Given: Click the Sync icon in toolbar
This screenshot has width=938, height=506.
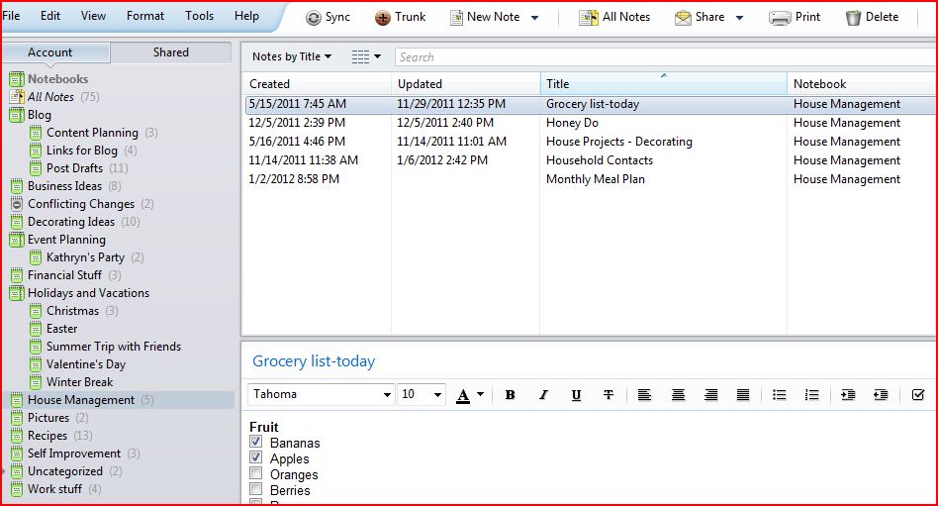Looking at the screenshot, I should pyautogui.click(x=314, y=17).
